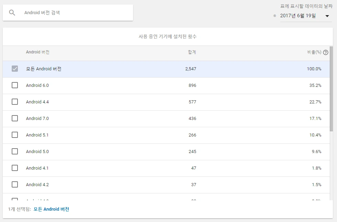The image size is (337, 222).
Task: Select the Android 4.1 row label
Action: tap(37, 168)
